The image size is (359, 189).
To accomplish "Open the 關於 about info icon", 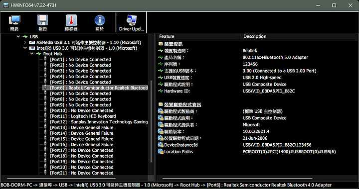I will (x=100, y=22).
